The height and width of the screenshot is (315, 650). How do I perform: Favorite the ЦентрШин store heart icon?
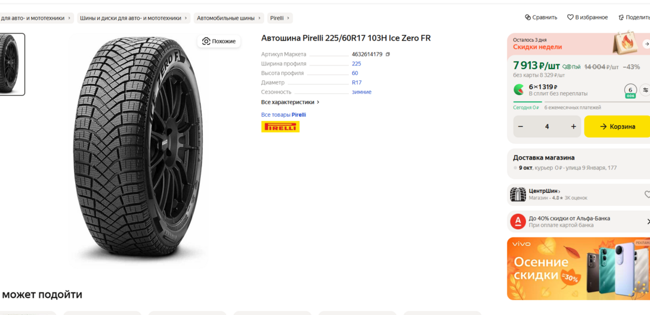coord(647,194)
